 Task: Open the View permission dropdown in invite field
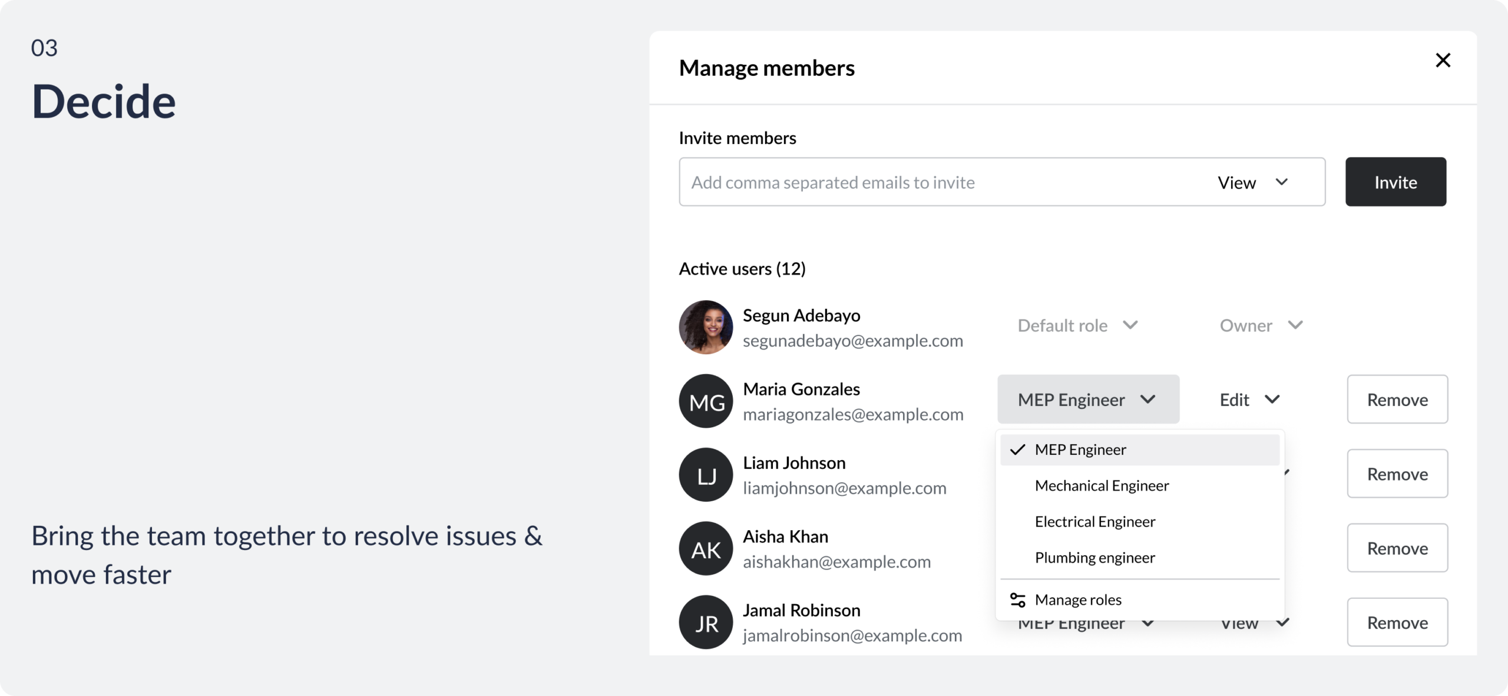(1252, 182)
